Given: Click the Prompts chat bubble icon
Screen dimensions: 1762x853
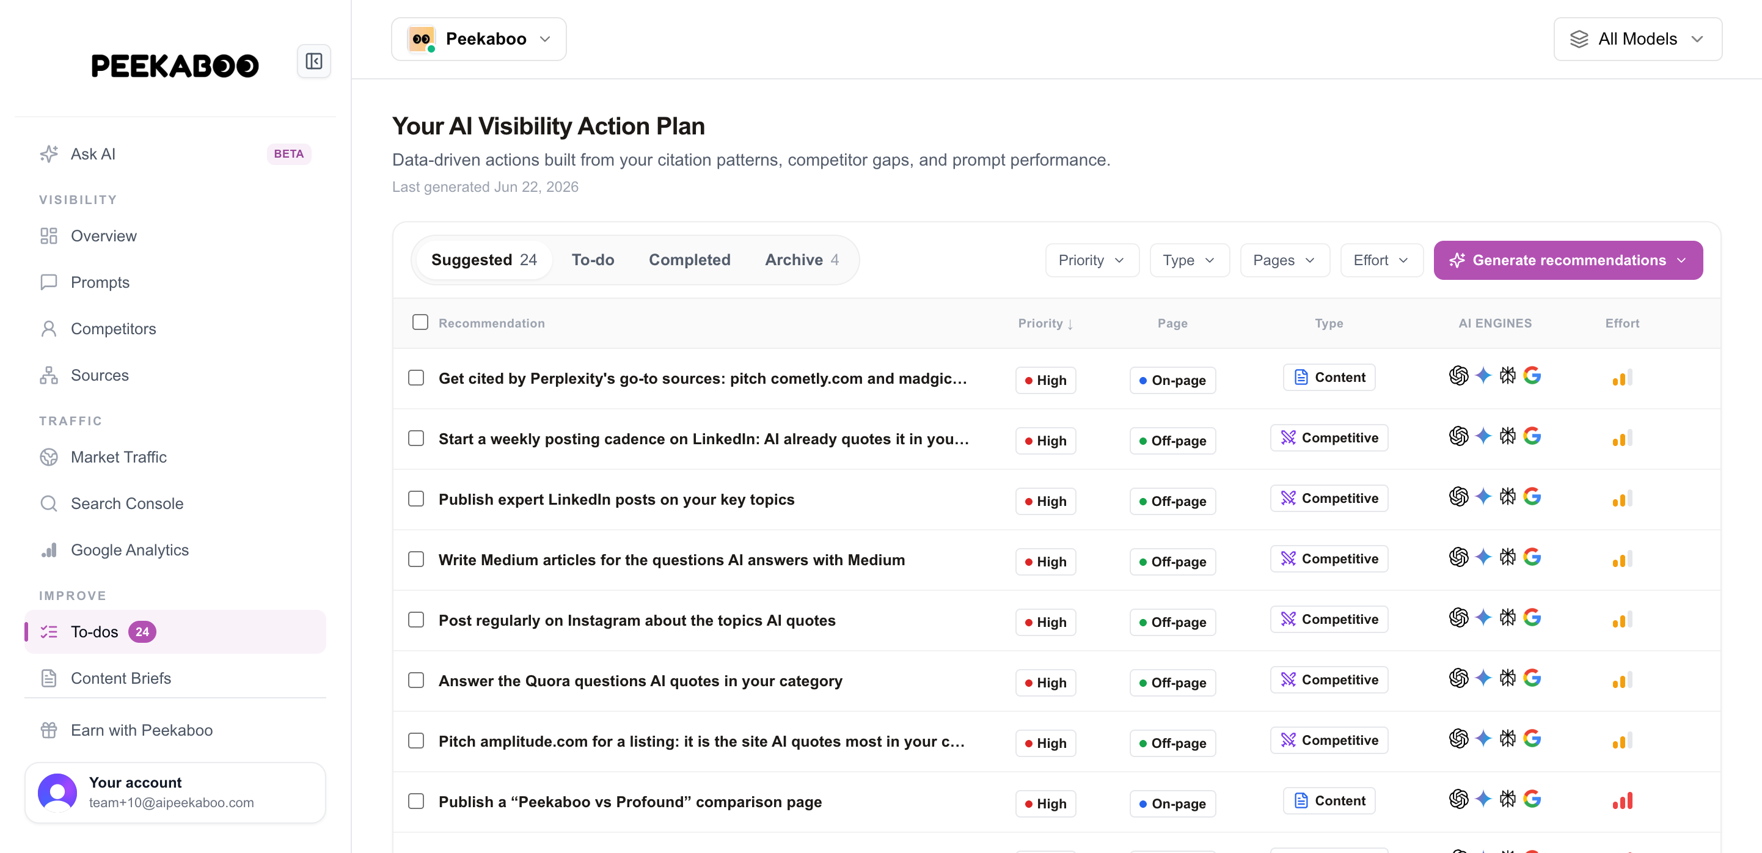Looking at the screenshot, I should click(x=48, y=282).
